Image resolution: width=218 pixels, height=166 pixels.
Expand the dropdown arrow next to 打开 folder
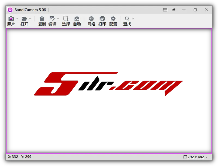coord(30,19)
